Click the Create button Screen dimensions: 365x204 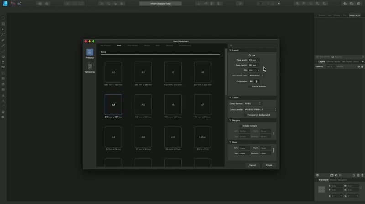269,165
